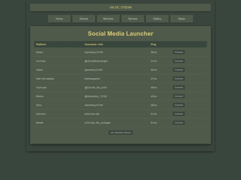Select the Platform column header
241x180 pixels.
click(41, 44)
